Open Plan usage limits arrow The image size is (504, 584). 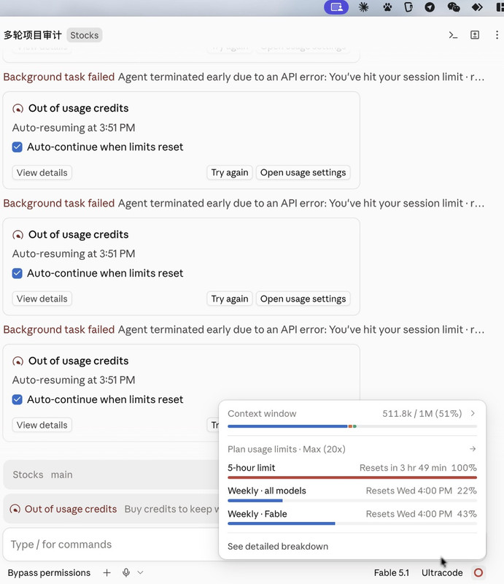[x=473, y=449]
